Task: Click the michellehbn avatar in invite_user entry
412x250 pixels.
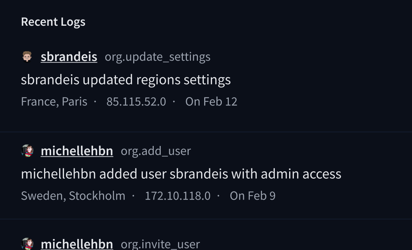Action: point(26,243)
